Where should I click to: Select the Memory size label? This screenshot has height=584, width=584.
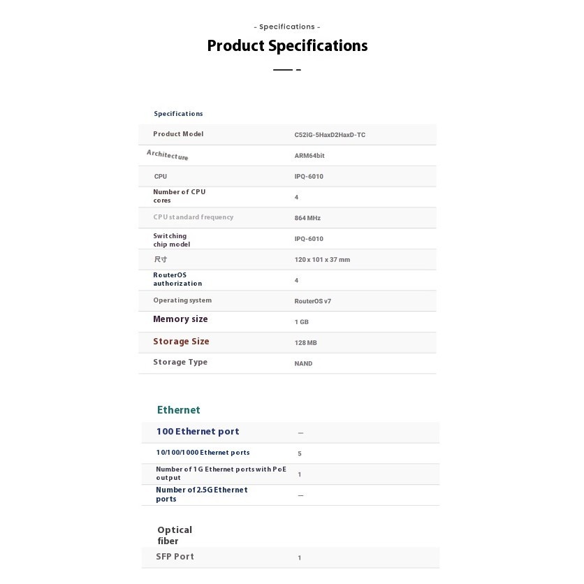click(180, 319)
